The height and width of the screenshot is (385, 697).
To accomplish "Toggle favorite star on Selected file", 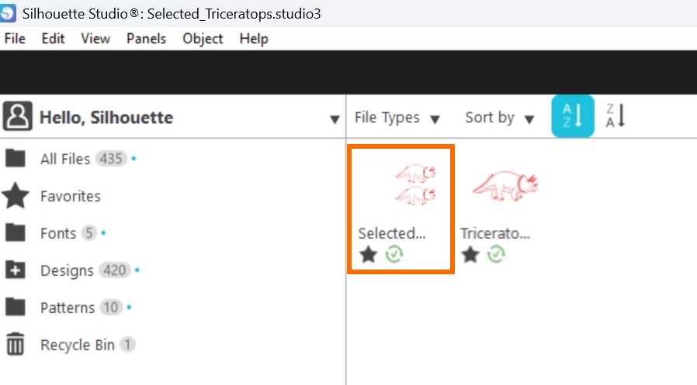I will pos(368,254).
